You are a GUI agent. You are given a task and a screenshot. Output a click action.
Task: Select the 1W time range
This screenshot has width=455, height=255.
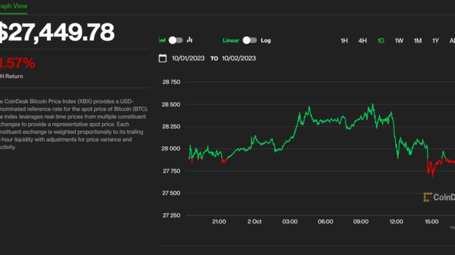coord(399,41)
